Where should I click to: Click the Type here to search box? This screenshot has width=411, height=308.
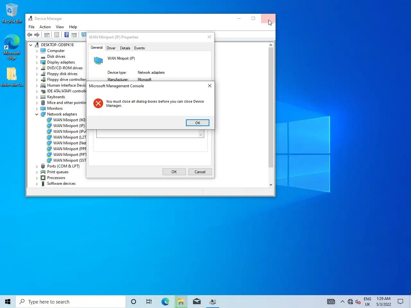71,302
